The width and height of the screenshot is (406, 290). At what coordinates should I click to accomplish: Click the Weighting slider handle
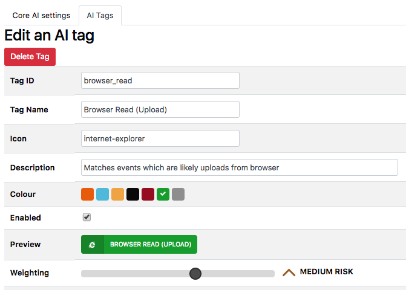[x=195, y=274]
